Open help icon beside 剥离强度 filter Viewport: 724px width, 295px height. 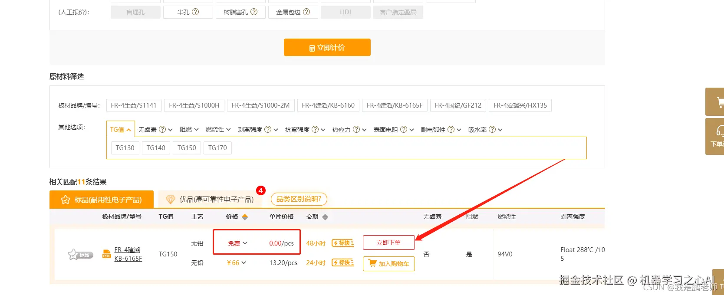(x=268, y=129)
